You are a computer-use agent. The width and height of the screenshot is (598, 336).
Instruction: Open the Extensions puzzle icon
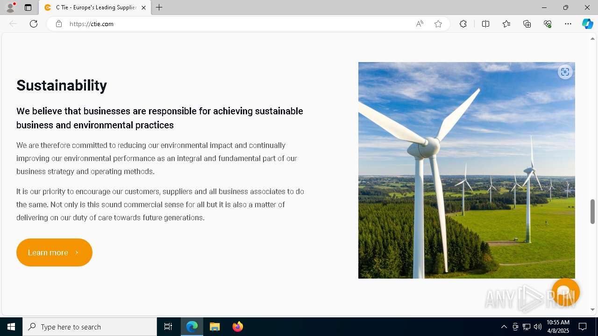click(x=463, y=24)
